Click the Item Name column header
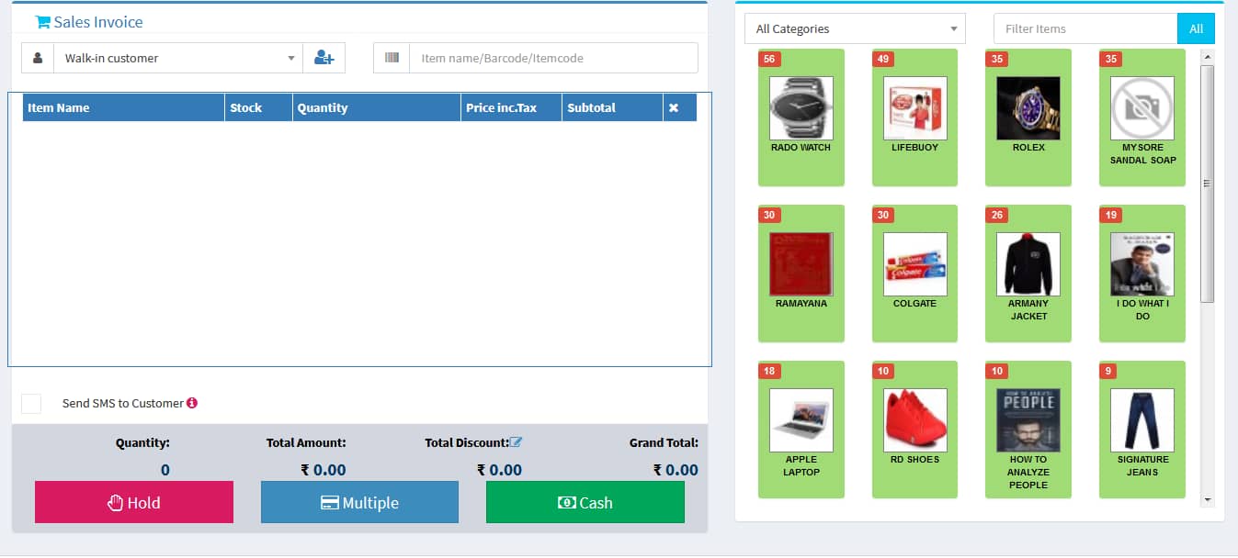 point(123,107)
